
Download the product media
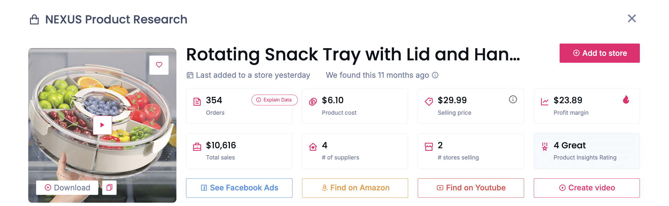coord(67,188)
